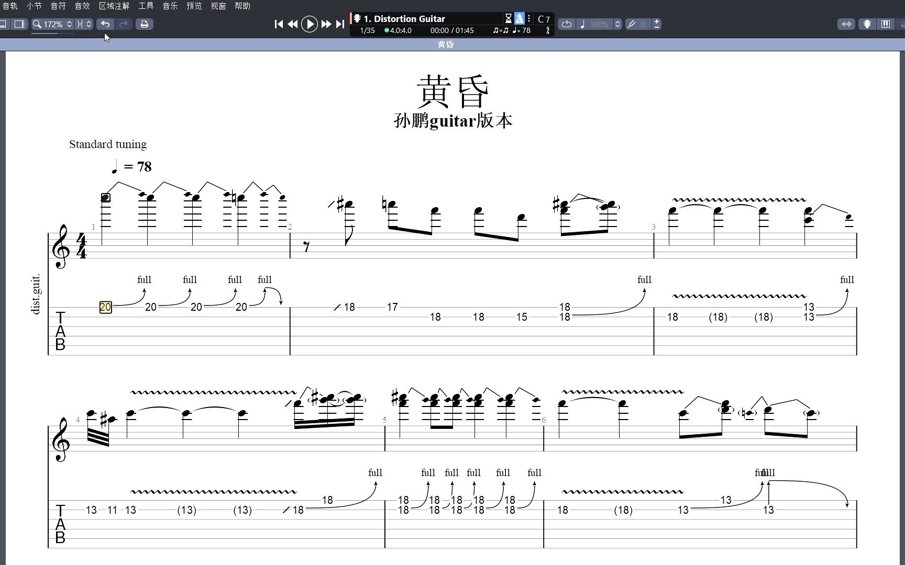This screenshot has height=565, width=905.
Task: Click the zoom magnifier icon
Action: tap(37, 24)
